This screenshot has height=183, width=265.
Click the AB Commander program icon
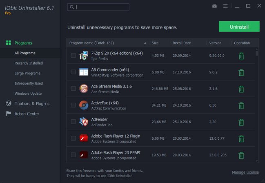84,72
